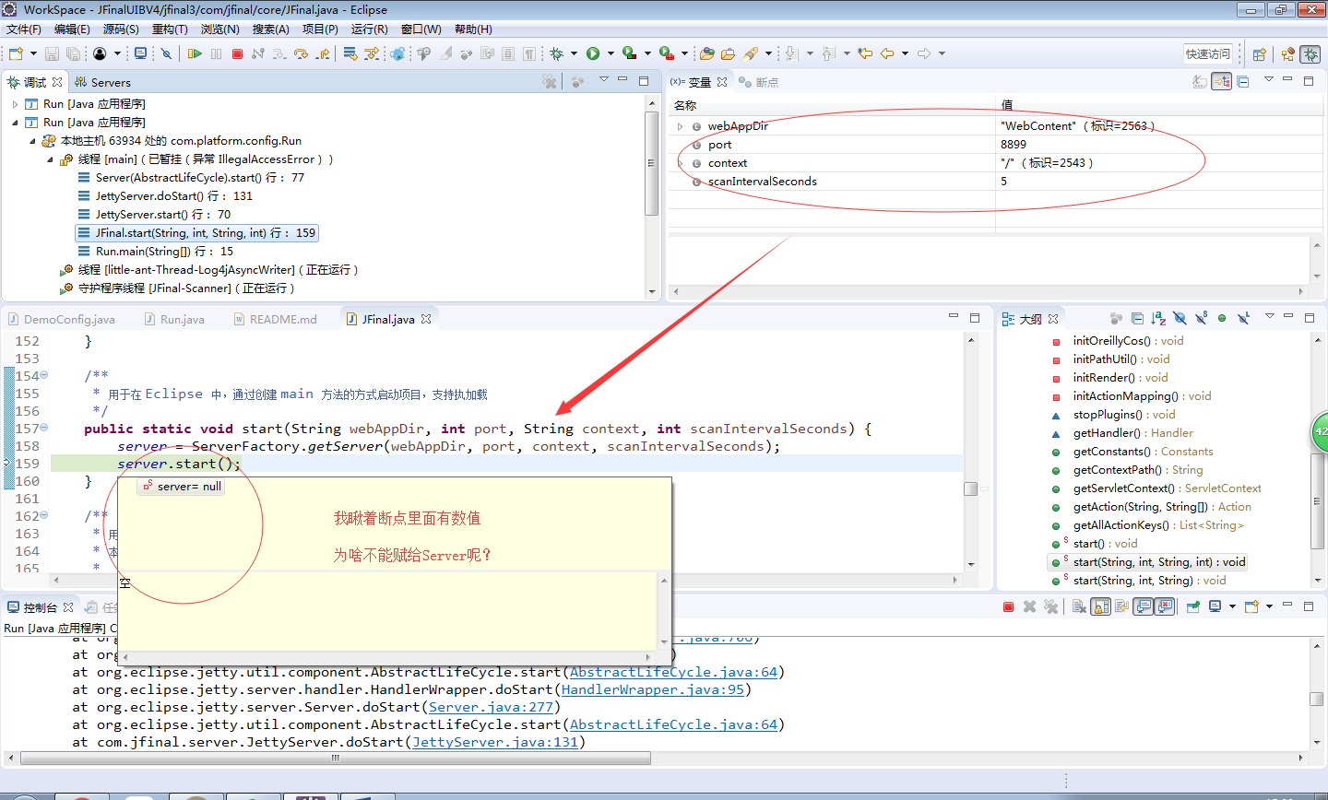Switch to the Run.java editor tab

[x=174, y=320]
